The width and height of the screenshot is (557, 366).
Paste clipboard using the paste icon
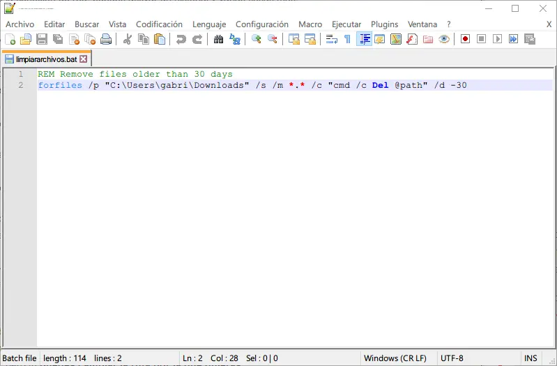pos(160,39)
